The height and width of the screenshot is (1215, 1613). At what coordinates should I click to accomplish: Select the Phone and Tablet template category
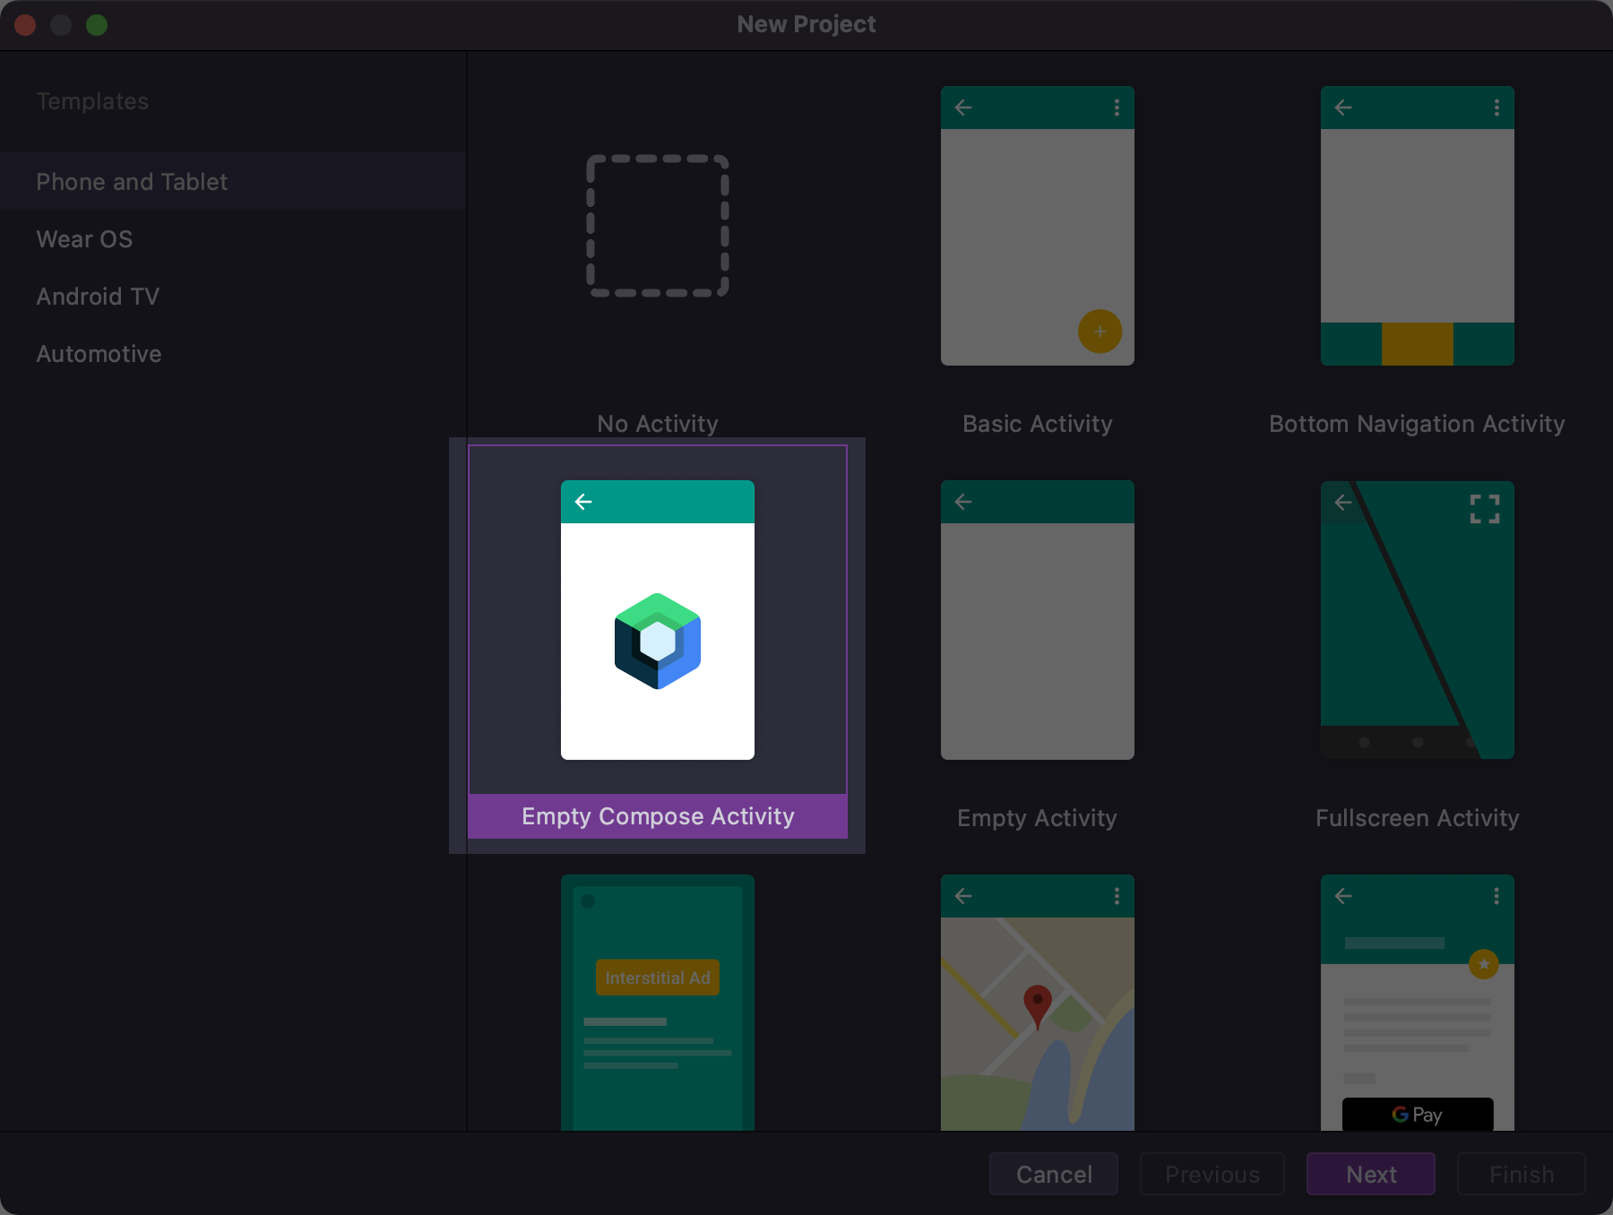233,181
